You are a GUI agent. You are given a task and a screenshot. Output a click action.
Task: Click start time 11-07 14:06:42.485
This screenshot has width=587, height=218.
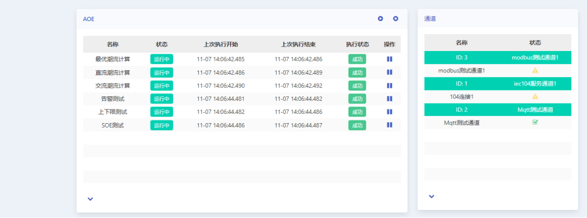pos(221,59)
